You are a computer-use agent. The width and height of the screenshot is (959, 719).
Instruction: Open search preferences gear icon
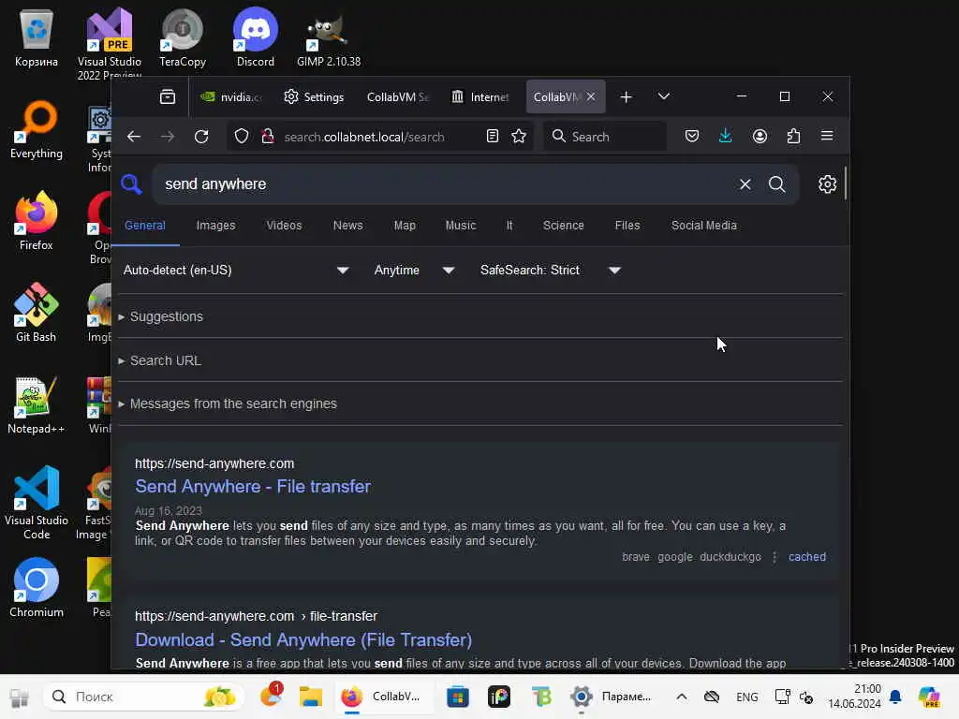point(827,184)
